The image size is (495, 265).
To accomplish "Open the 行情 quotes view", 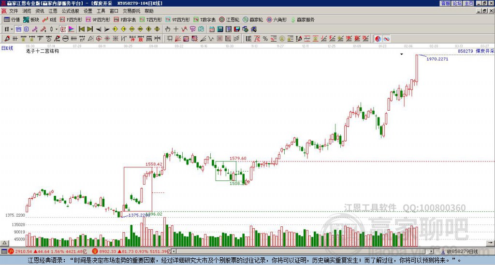I will (12, 19).
